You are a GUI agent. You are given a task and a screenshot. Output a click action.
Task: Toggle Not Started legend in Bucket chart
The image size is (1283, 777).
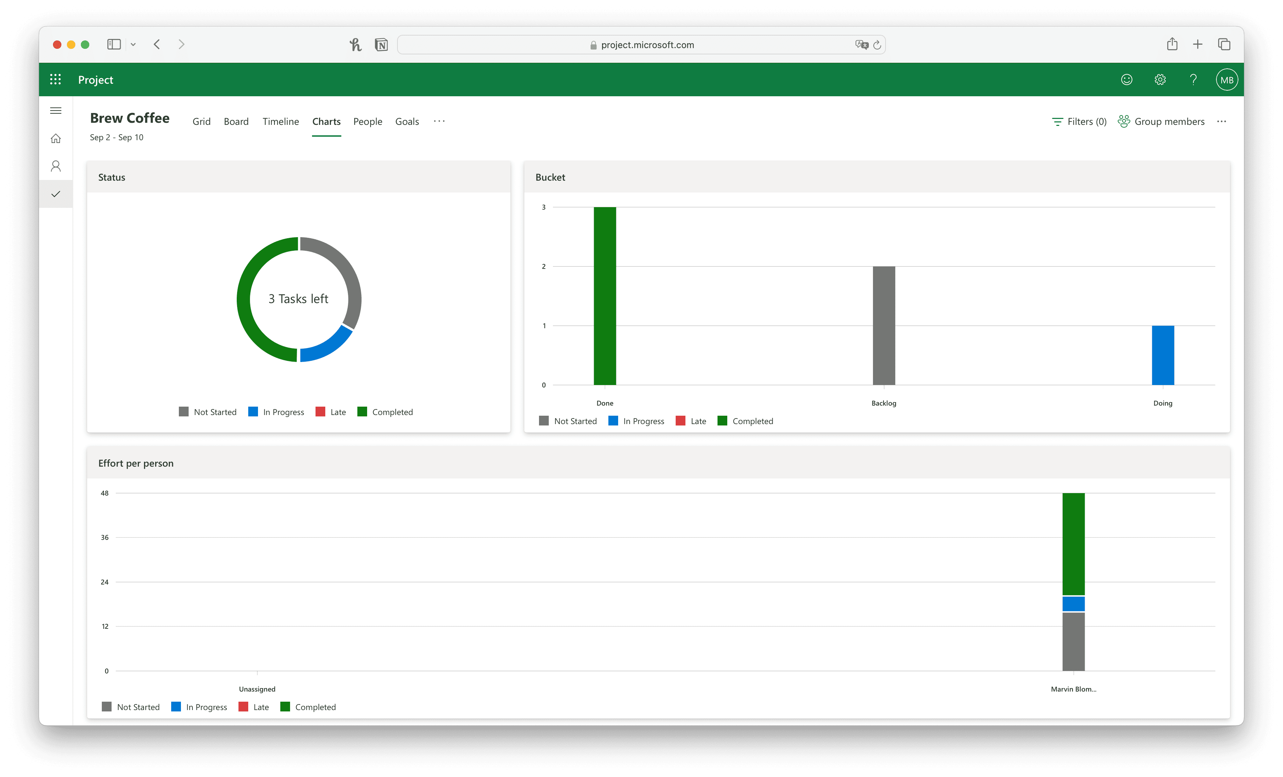(568, 421)
